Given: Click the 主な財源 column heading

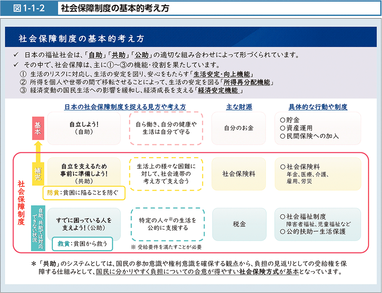Looking at the screenshot, I should pos(239,107).
